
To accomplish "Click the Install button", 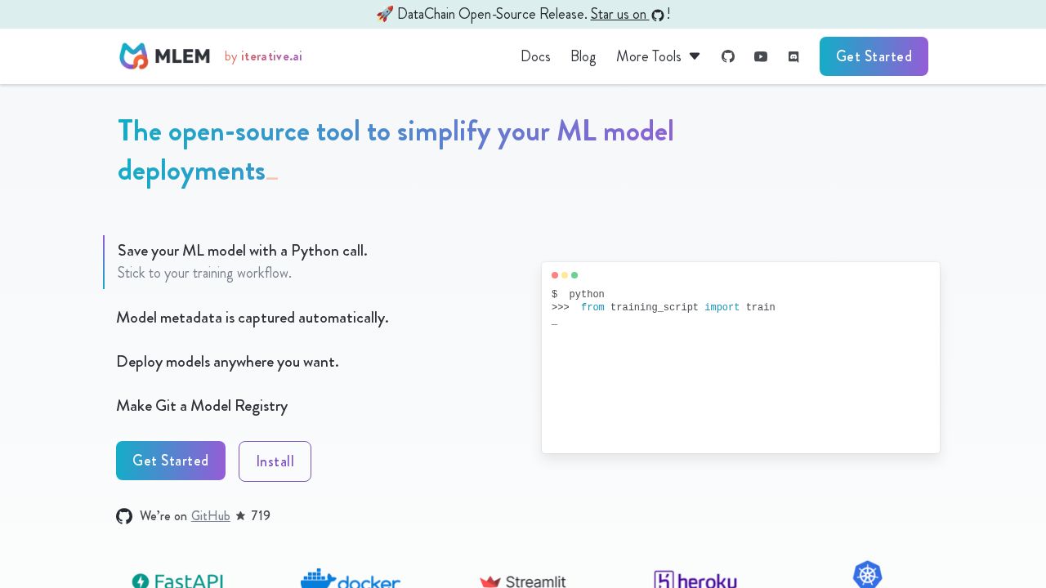I will click(275, 461).
